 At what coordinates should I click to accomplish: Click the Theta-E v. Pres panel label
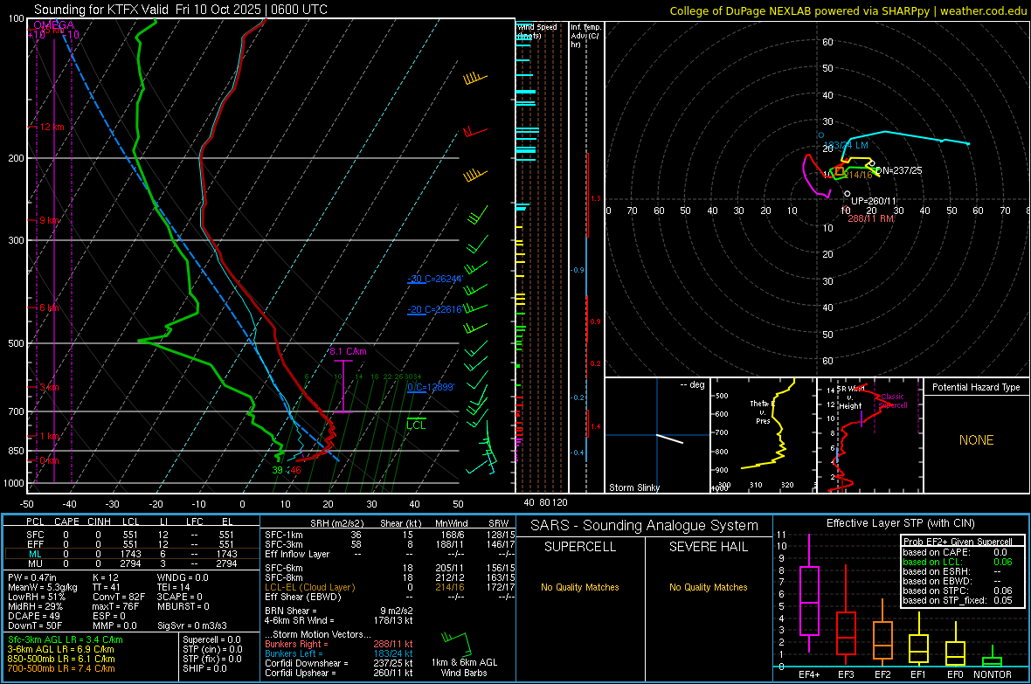point(761,411)
